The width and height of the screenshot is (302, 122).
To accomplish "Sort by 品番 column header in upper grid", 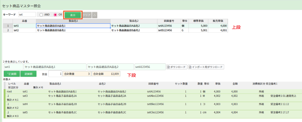I will click(x=24, y=21).
